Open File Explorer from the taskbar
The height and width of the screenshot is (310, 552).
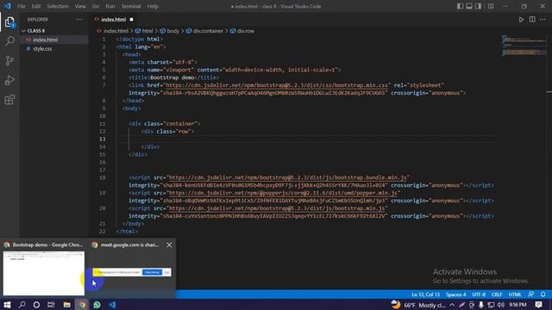67,305
